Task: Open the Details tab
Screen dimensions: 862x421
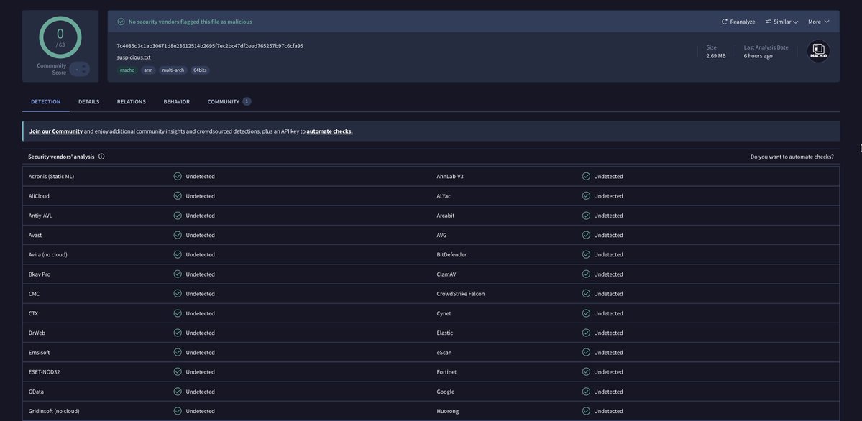Action: [x=88, y=102]
